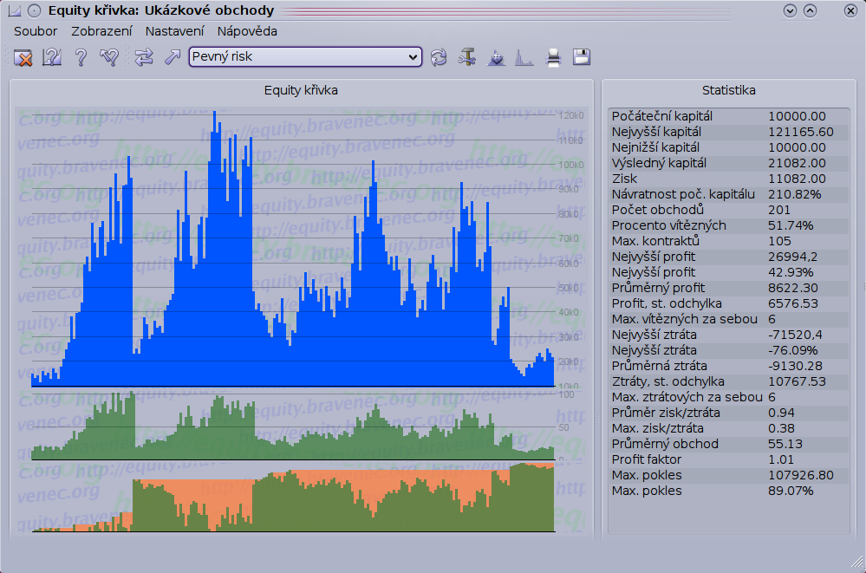Image resolution: width=866 pixels, height=573 pixels.
Task: Open the Pevný risk dropdown
Action: pyautogui.click(x=304, y=57)
